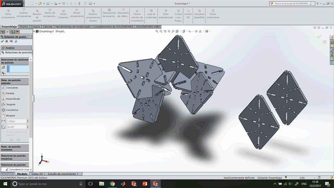
Task: Open the Coincidente39 mate list dropdown
Action: 31,170
